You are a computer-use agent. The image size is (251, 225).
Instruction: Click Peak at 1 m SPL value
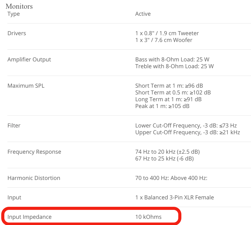[162, 106]
